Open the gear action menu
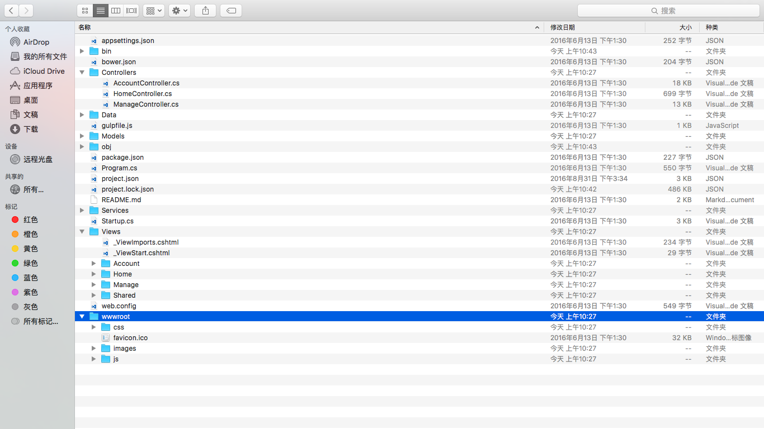This screenshot has width=764, height=429. click(x=180, y=11)
